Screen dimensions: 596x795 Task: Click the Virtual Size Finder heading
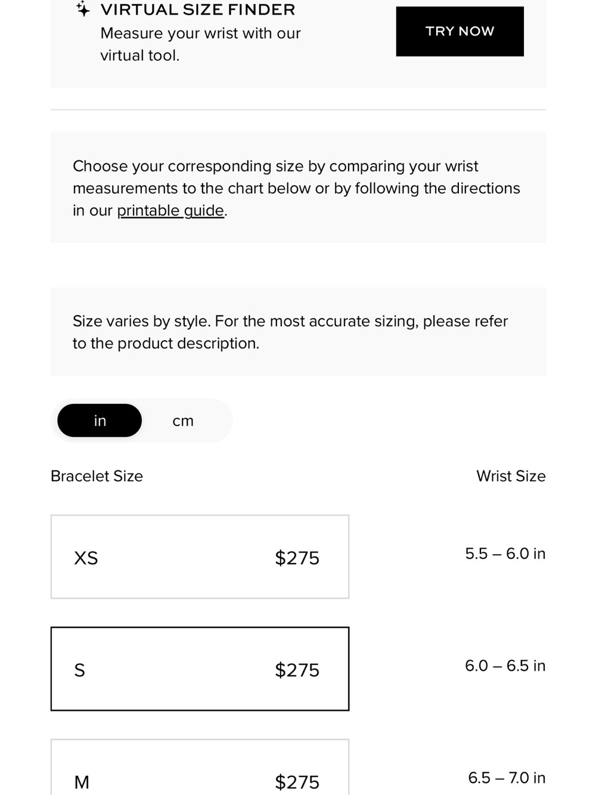[x=198, y=10]
